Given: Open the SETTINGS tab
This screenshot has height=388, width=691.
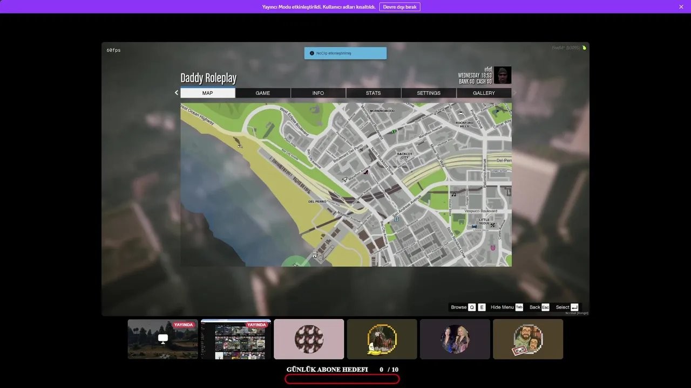Looking at the screenshot, I should 429,93.
